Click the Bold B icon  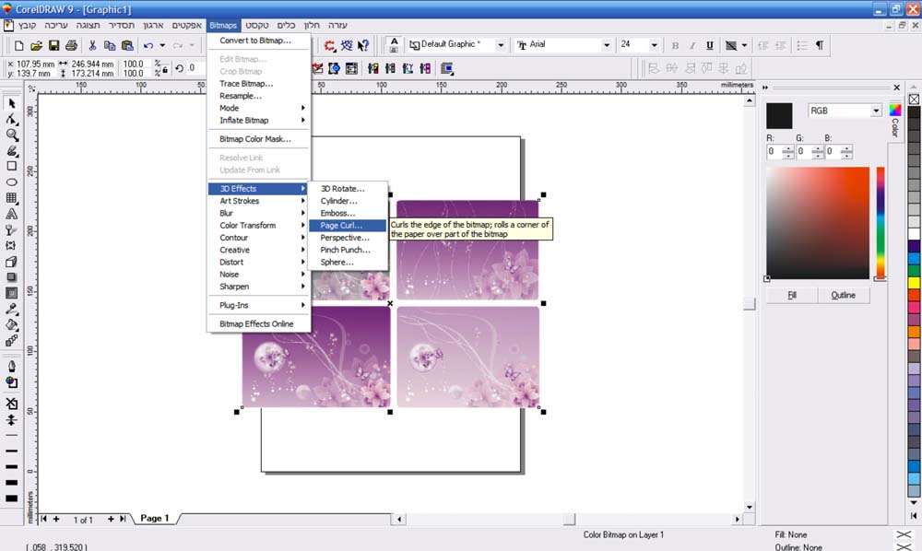pos(675,45)
